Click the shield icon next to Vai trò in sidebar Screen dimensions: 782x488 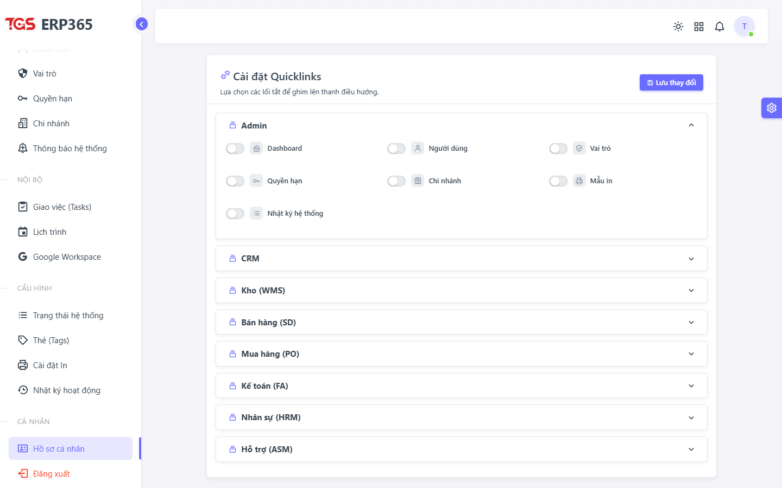pos(23,73)
